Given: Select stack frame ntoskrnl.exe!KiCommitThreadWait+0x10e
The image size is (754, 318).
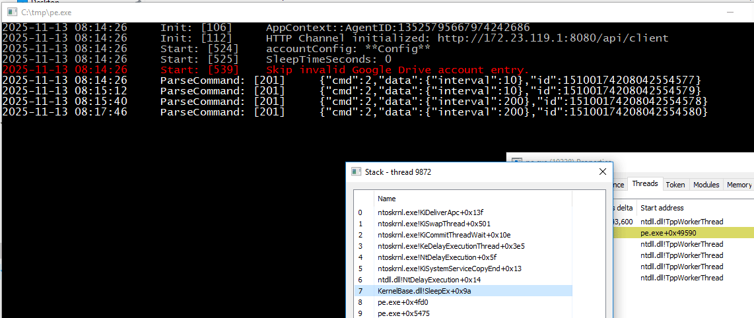Looking at the screenshot, I should [x=444, y=235].
